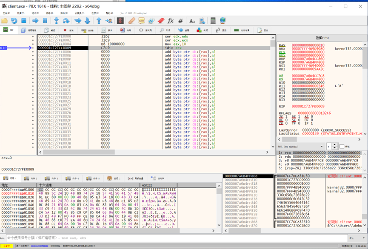Toggle the lock checkbox beside the argument count
The height and width of the screenshot is (249, 368).
[x=342, y=147]
